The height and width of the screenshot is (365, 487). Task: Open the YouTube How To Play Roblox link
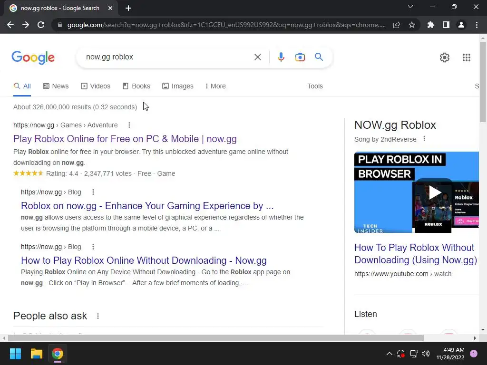416,254
